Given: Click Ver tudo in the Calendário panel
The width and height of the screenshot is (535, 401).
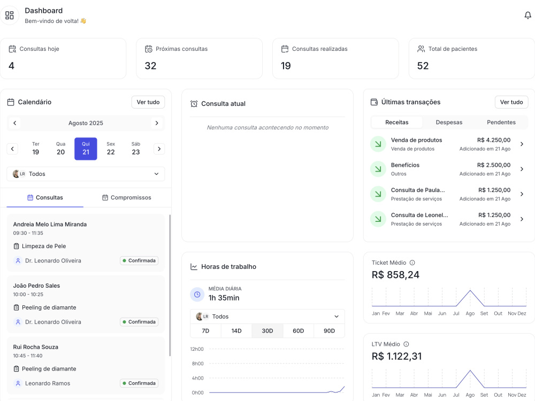Looking at the screenshot, I should tap(148, 102).
